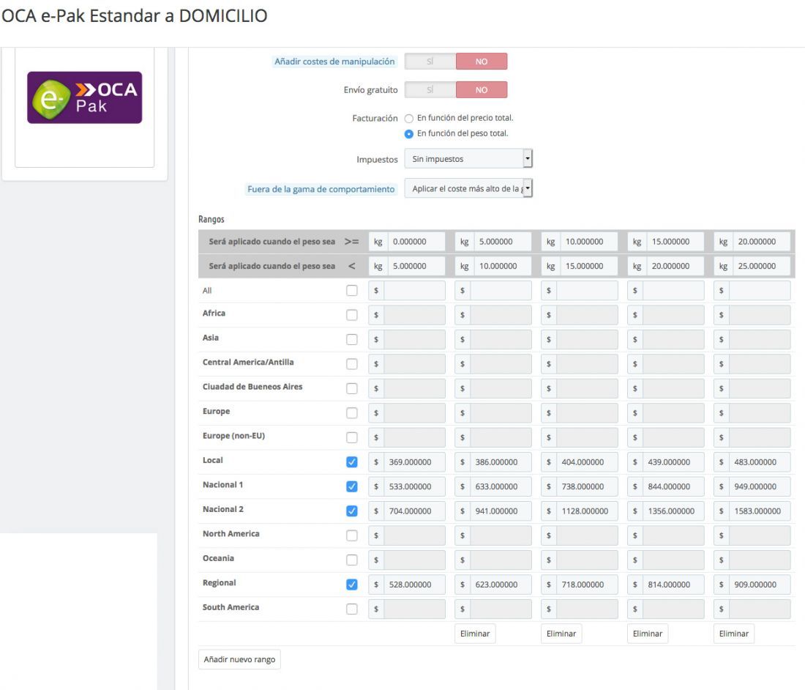
Task: Set handling costs toggle to SÍ
Action: [430, 61]
